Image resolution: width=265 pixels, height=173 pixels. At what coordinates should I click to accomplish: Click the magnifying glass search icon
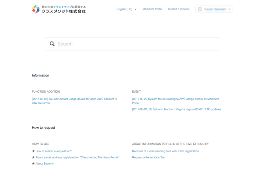click(52, 44)
